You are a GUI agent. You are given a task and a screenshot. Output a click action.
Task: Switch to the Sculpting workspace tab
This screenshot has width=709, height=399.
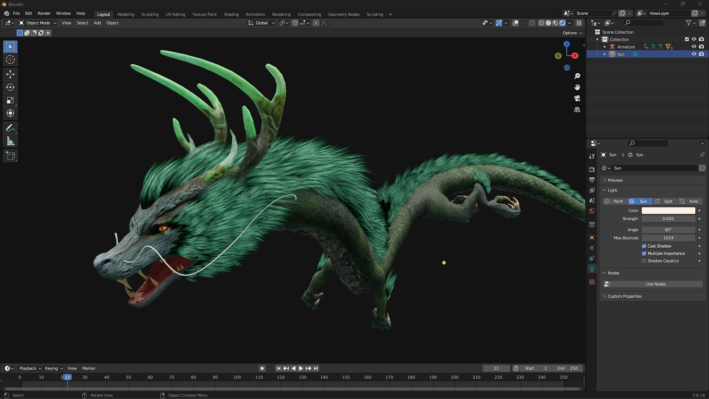pos(150,14)
